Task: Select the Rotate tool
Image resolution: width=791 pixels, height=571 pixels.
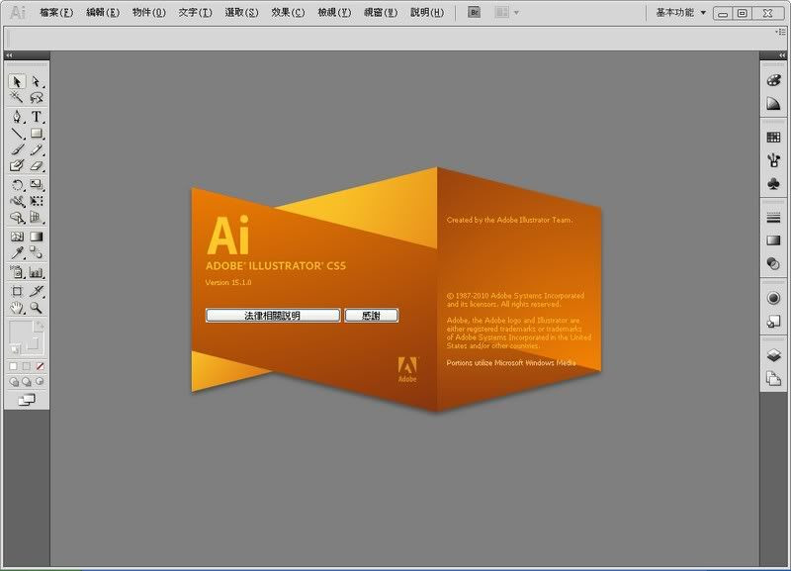Action: (17, 185)
